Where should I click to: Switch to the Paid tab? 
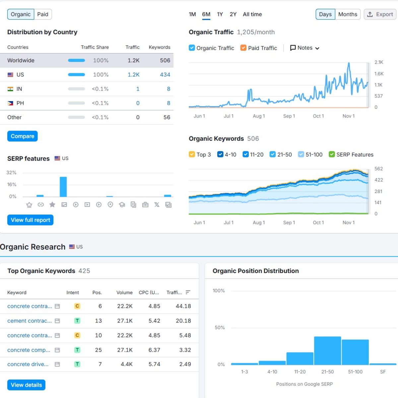43,14
